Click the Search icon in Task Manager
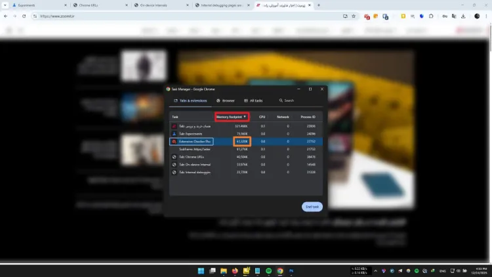Image resolution: width=492 pixels, height=277 pixels. pyautogui.click(x=281, y=100)
